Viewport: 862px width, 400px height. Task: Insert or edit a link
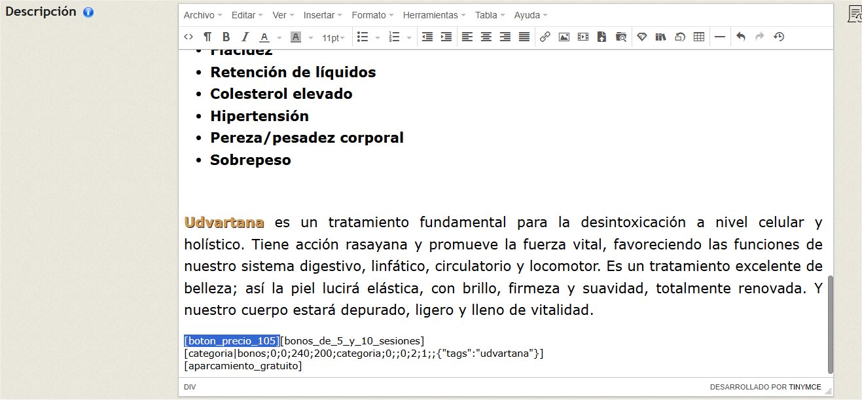pos(545,37)
